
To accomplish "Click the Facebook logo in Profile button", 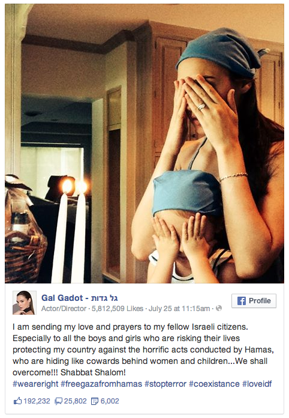I will pyautogui.click(x=242, y=301).
